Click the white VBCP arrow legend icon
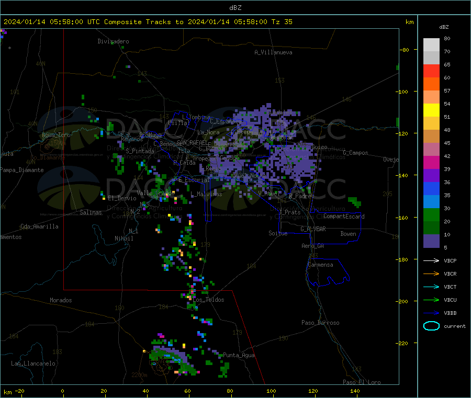This screenshot has width=471, height=398. coord(431,260)
